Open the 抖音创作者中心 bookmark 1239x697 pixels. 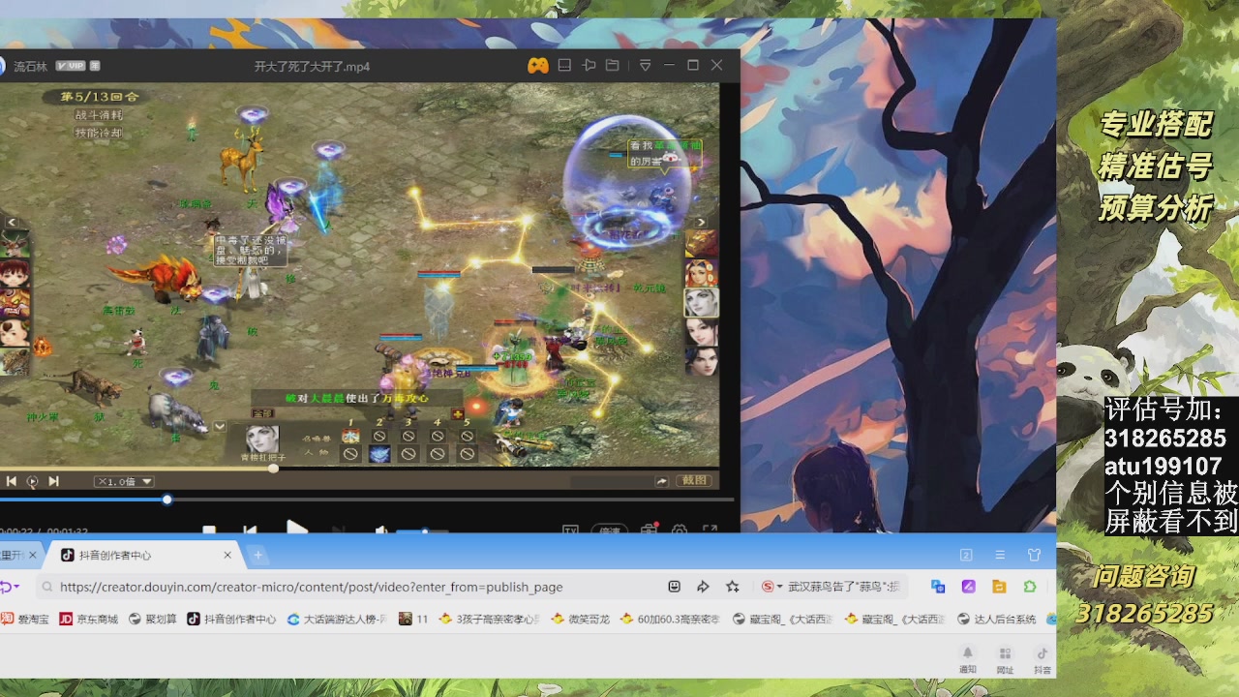point(231,619)
